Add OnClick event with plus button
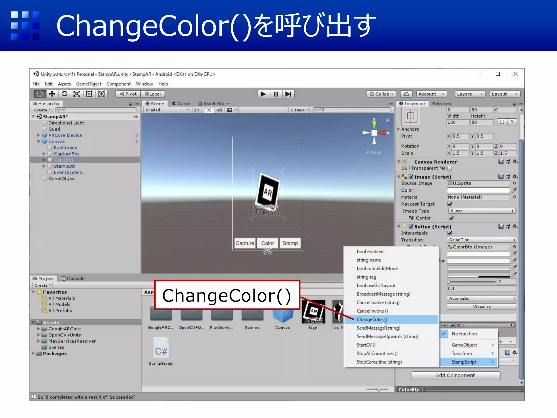557x418 pixels. point(501,342)
